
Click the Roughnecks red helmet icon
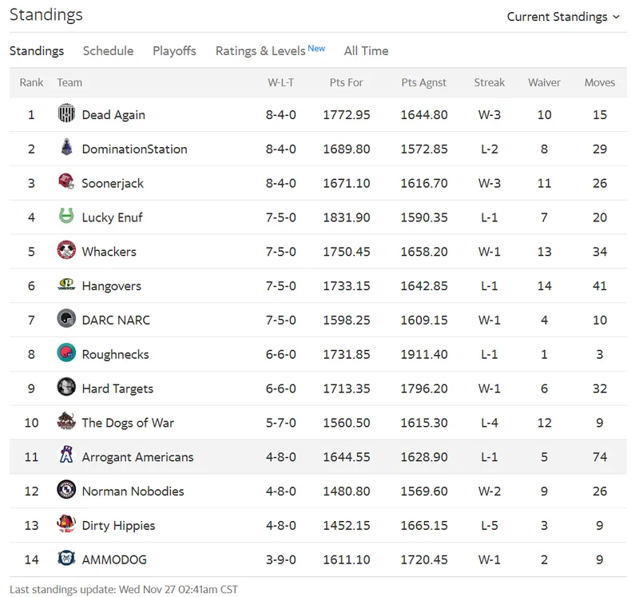[x=66, y=353]
